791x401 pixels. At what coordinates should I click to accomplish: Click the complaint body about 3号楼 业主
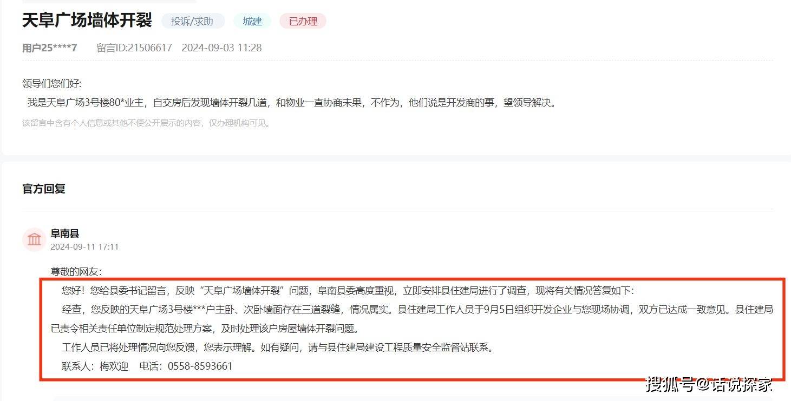click(292, 103)
